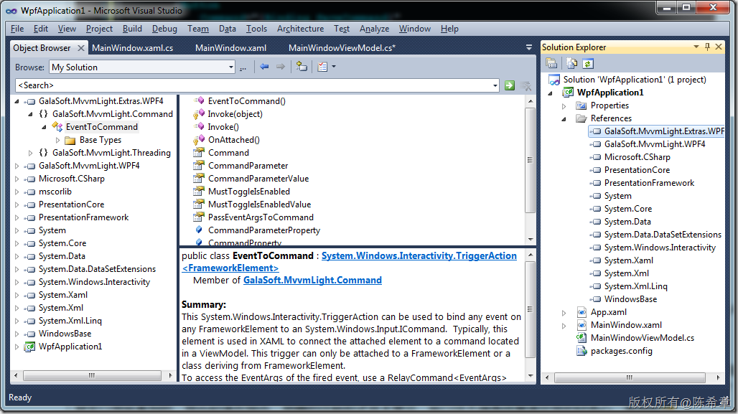Open the Analyze menu

[374, 29]
